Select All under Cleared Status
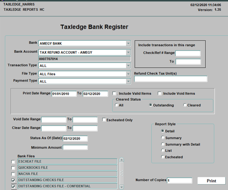228x190 pixels. tap(117, 105)
